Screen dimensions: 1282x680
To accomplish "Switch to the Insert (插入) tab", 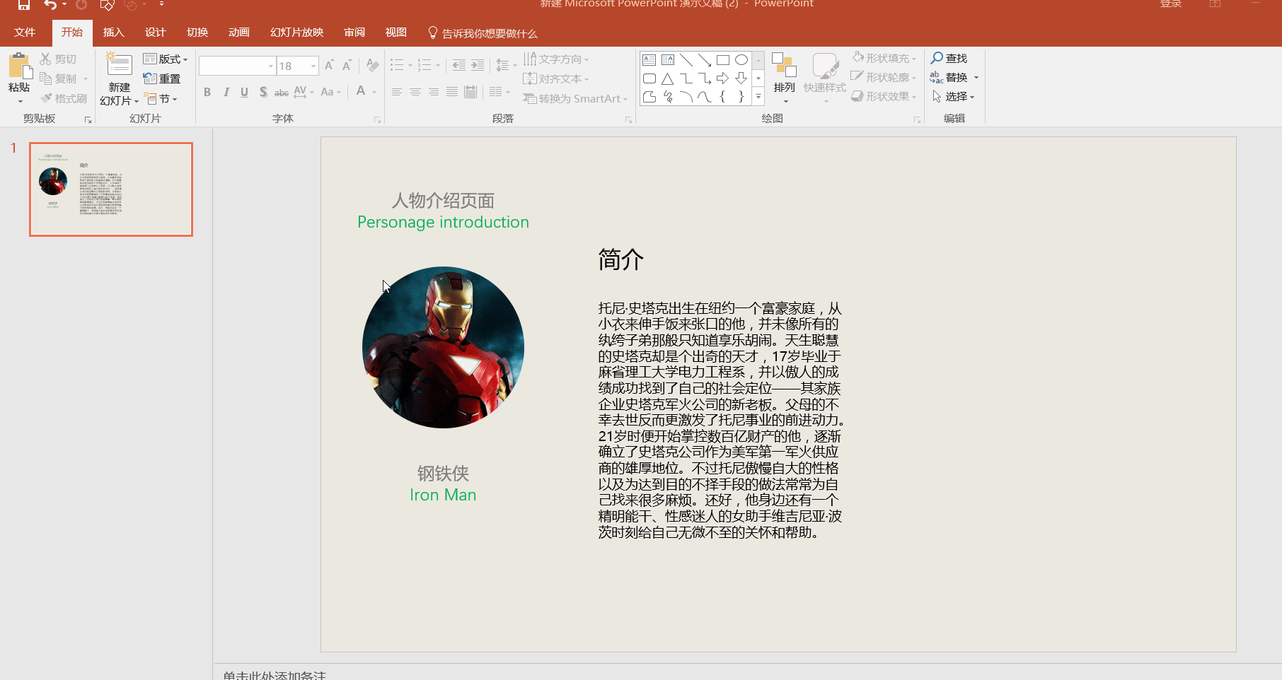I will click(x=113, y=33).
